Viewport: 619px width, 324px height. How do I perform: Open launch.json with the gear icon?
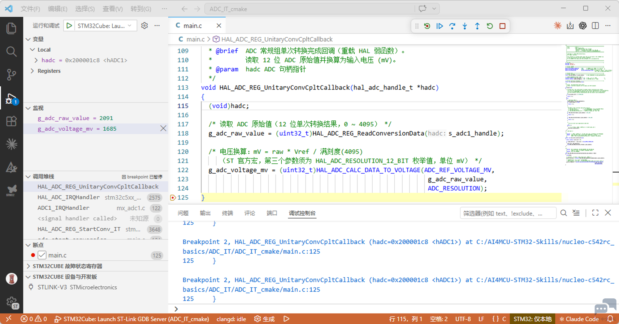point(145,26)
